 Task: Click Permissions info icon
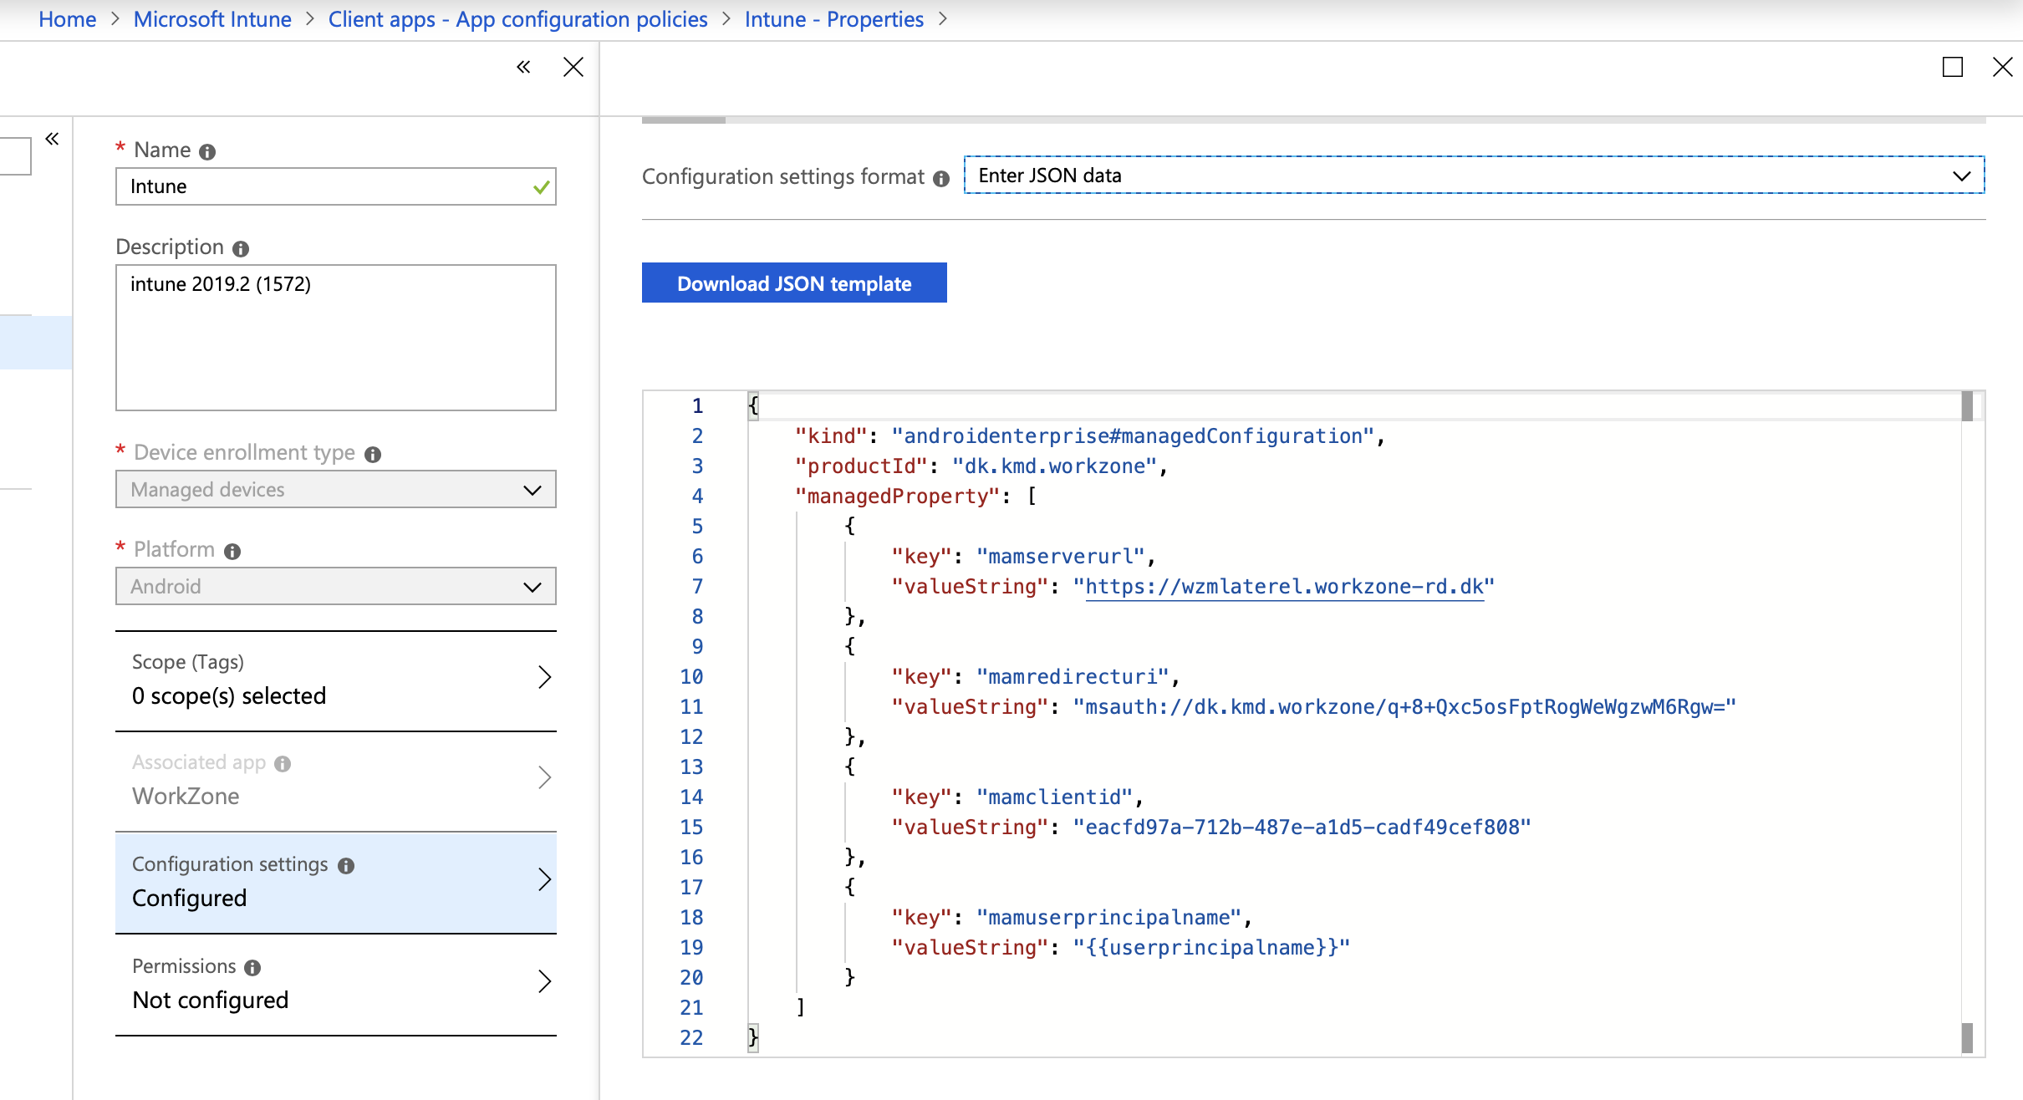pyautogui.click(x=252, y=967)
